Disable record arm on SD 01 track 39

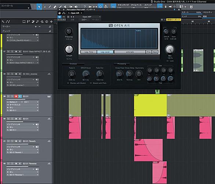(16, 96)
